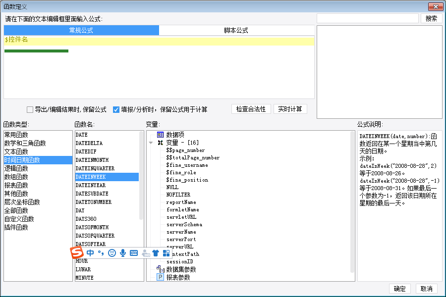
Task: Select 自定义函数 function type
Action: tap(38, 219)
